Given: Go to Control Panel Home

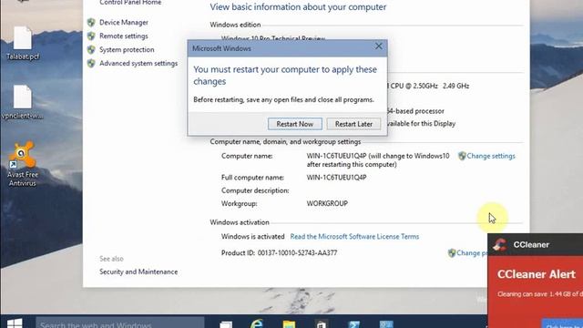Looking at the screenshot, I should [130, 3].
